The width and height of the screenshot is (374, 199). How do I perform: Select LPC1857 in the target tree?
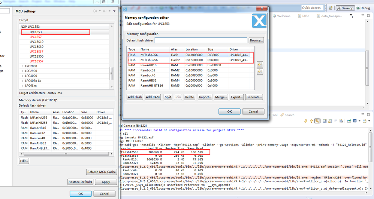[36, 37]
